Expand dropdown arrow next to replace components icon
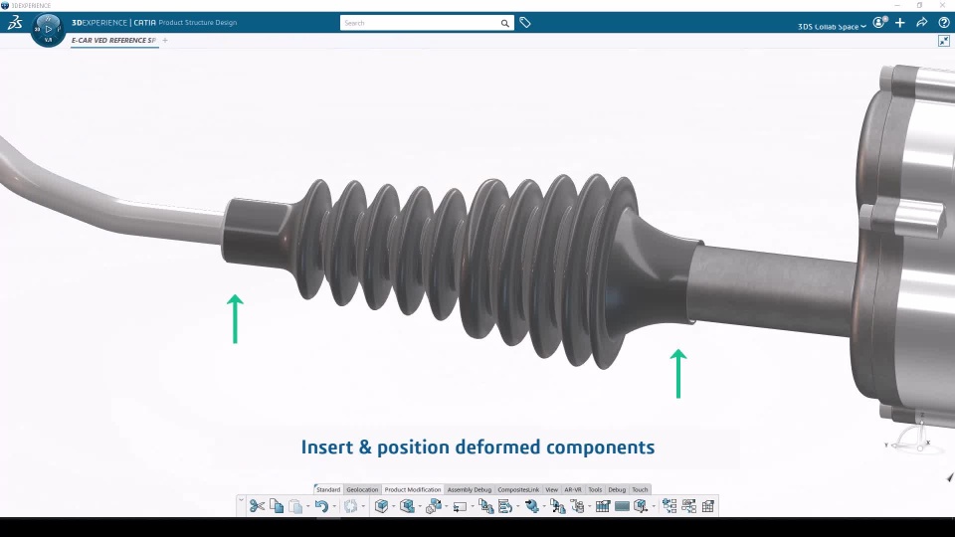The height and width of the screenshot is (537, 955). tap(447, 506)
